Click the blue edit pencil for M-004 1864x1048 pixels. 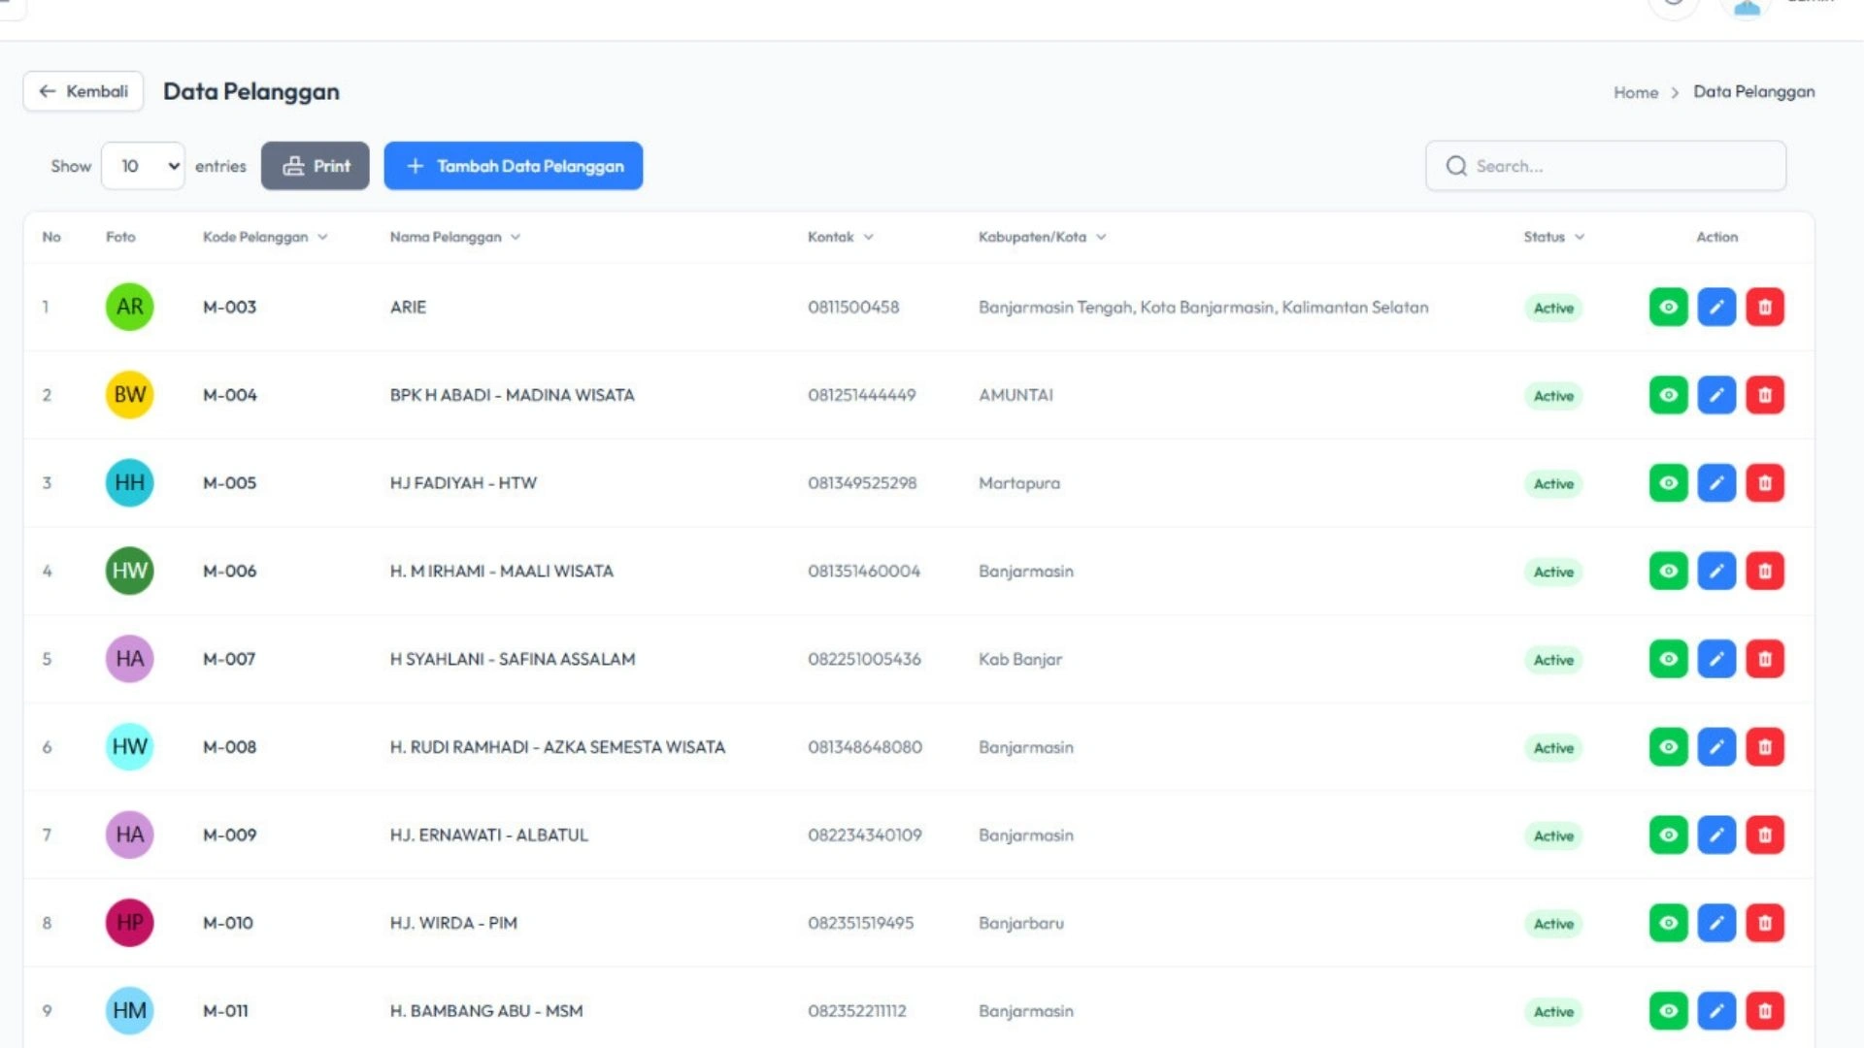click(1715, 395)
